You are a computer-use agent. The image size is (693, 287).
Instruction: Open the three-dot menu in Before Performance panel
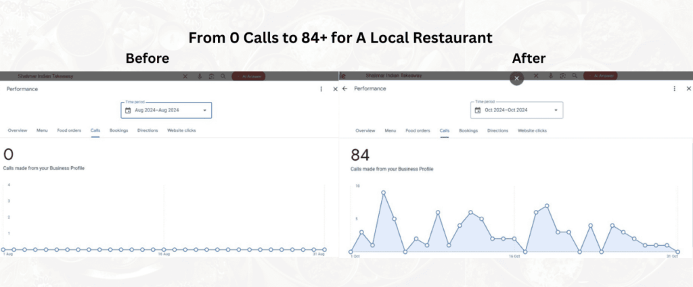(x=321, y=89)
